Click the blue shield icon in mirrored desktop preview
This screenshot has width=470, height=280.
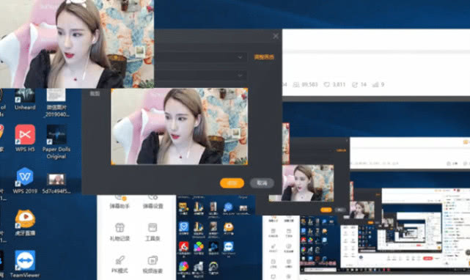click(183, 227)
